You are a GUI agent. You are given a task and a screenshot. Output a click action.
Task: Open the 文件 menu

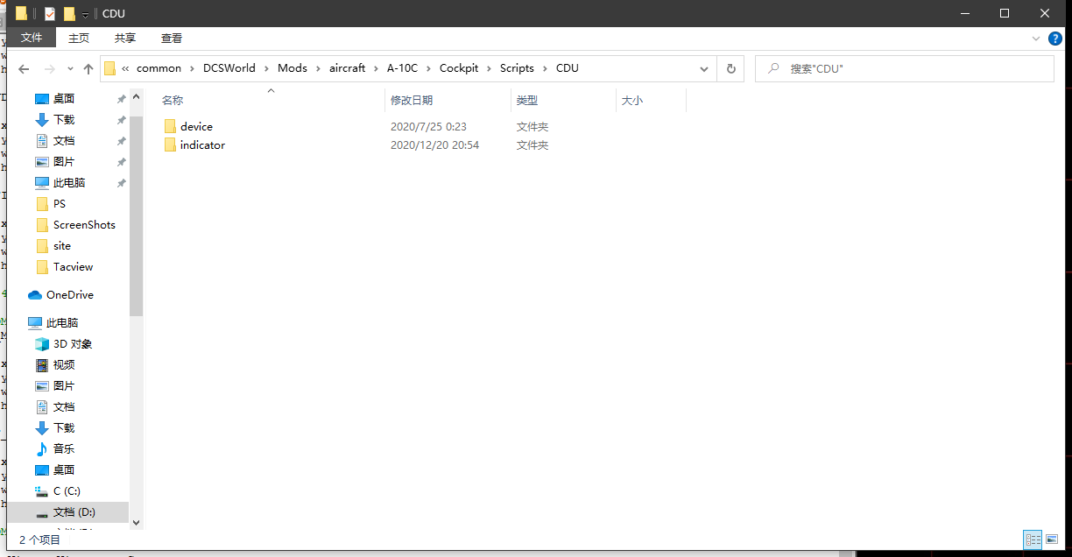pyautogui.click(x=32, y=38)
